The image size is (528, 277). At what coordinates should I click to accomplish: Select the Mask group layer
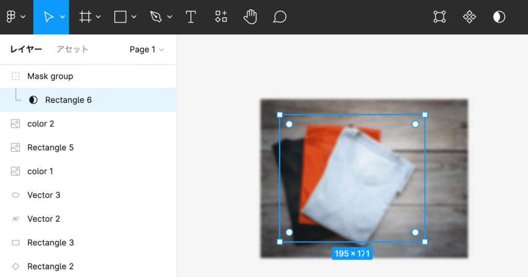(50, 76)
